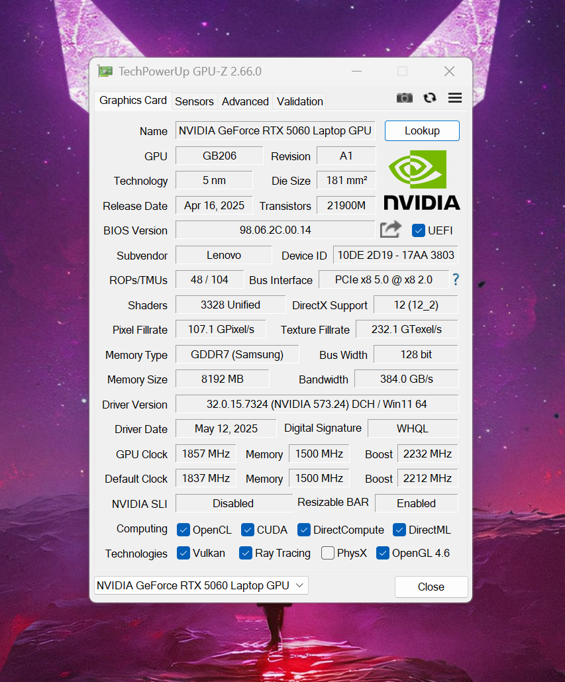
Task: Open the Validation tab
Action: pyautogui.click(x=299, y=101)
